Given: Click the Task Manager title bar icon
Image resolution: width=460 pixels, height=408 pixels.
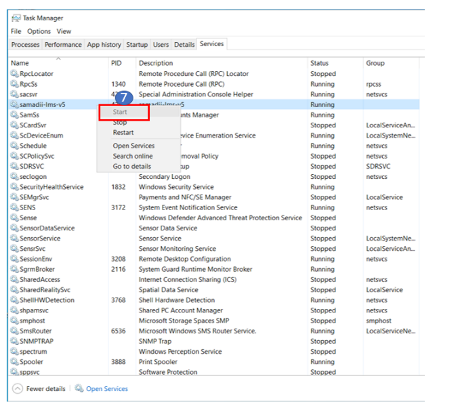Looking at the screenshot, I should pos(16,18).
